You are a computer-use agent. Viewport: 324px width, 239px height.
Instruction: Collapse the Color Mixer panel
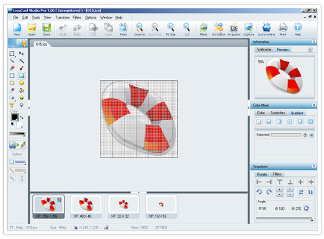pyautogui.click(x=314, y=105)
